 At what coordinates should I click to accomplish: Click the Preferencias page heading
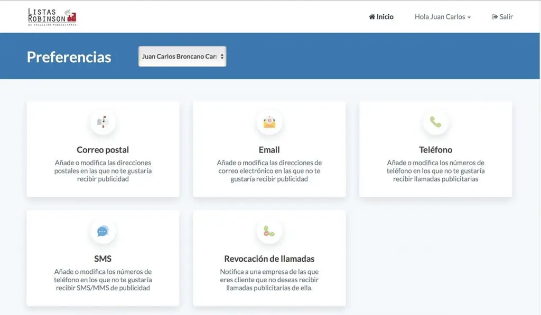69,56
